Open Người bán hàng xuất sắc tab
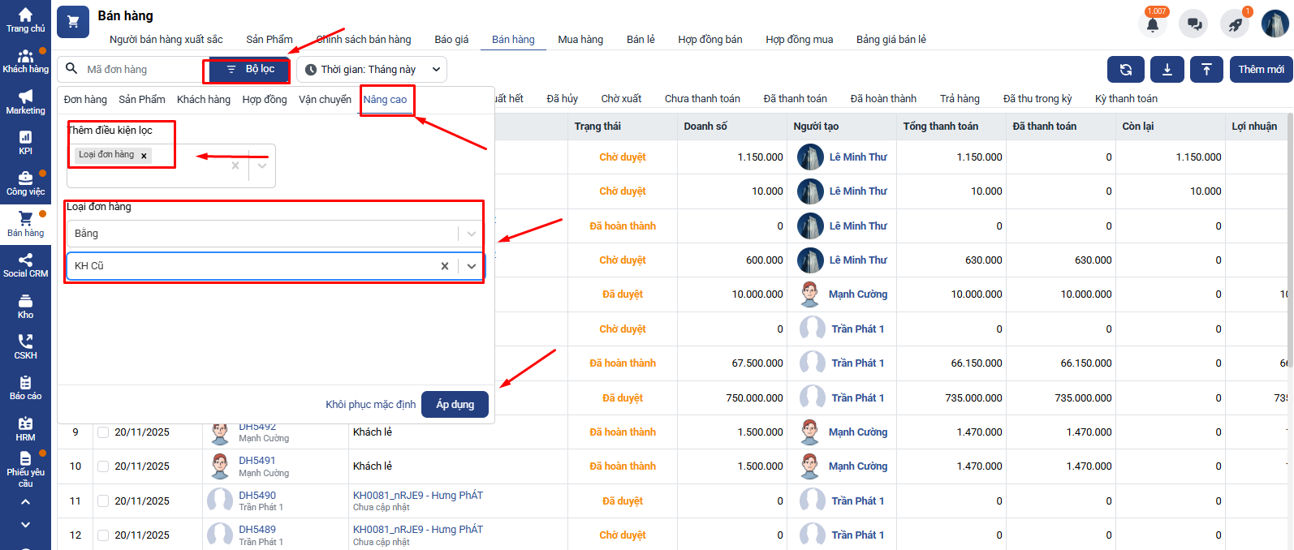Image resolution: width=1294 pixels, height=550 pixels. (166, 40)
